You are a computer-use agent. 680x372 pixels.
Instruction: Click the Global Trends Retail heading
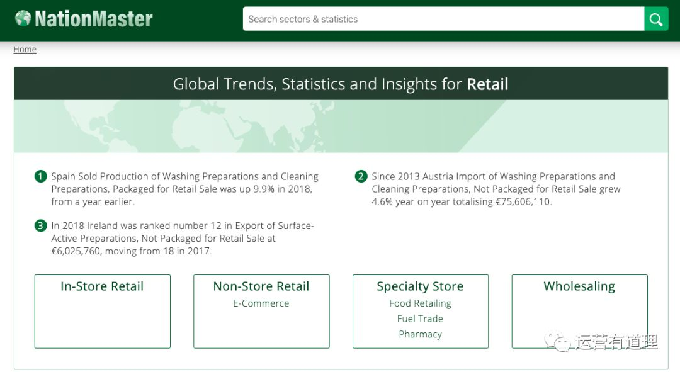coord(341,84)
